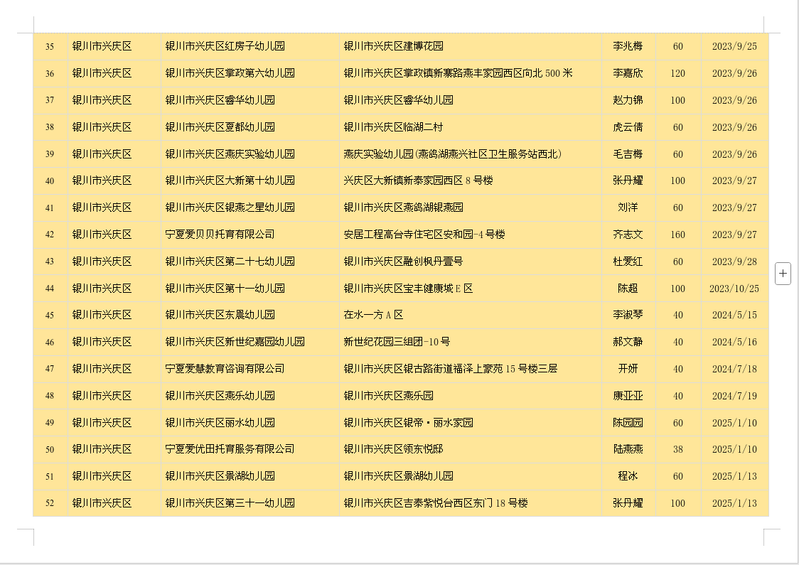This screenshot has height=565, width=799.
Task: Select 宁夏爱贝贝托育有限公司
Action: (220, 235)
